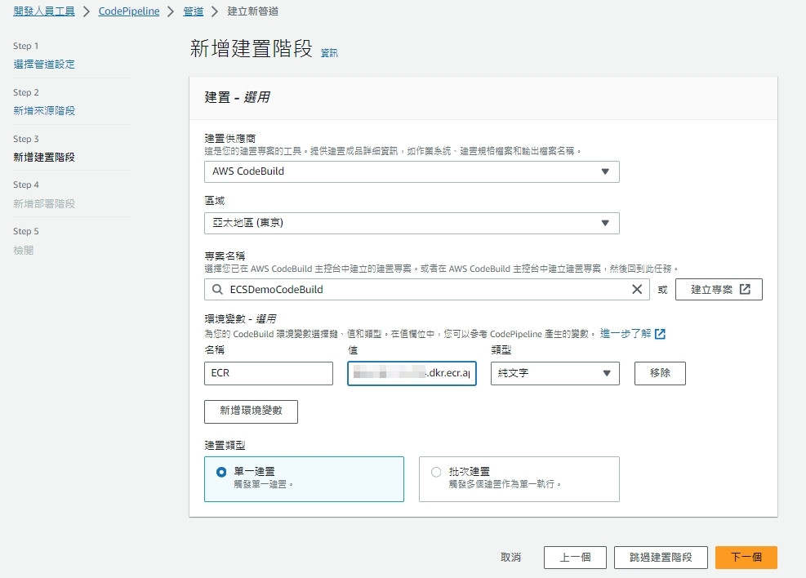This screenshot has width=806, height=578.
Task: Click the search magnifier in project name field
Action: click(217, 289)
